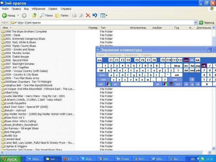
Task: Select the Buddy Guy folder
Action: [9, 136]
